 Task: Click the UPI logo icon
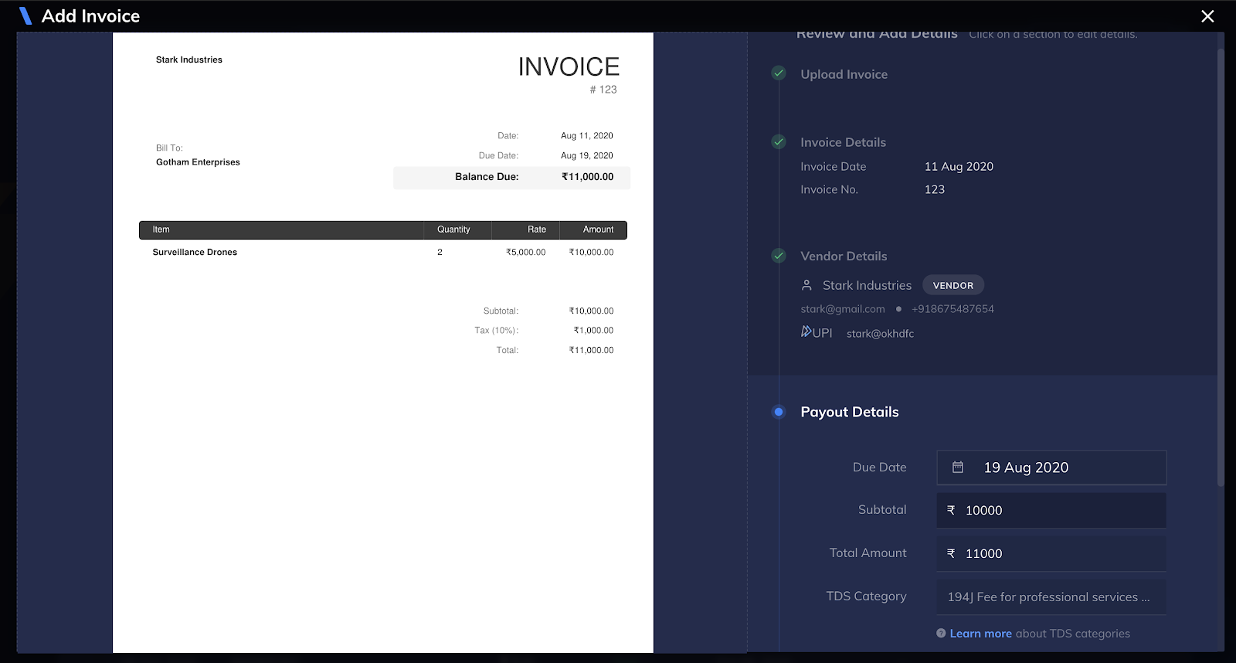[817, 332]
